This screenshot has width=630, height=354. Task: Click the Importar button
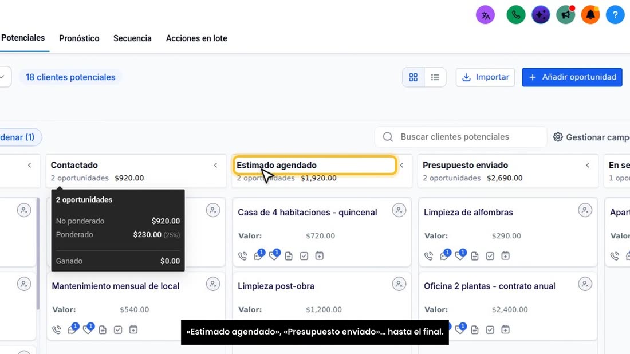485,77
